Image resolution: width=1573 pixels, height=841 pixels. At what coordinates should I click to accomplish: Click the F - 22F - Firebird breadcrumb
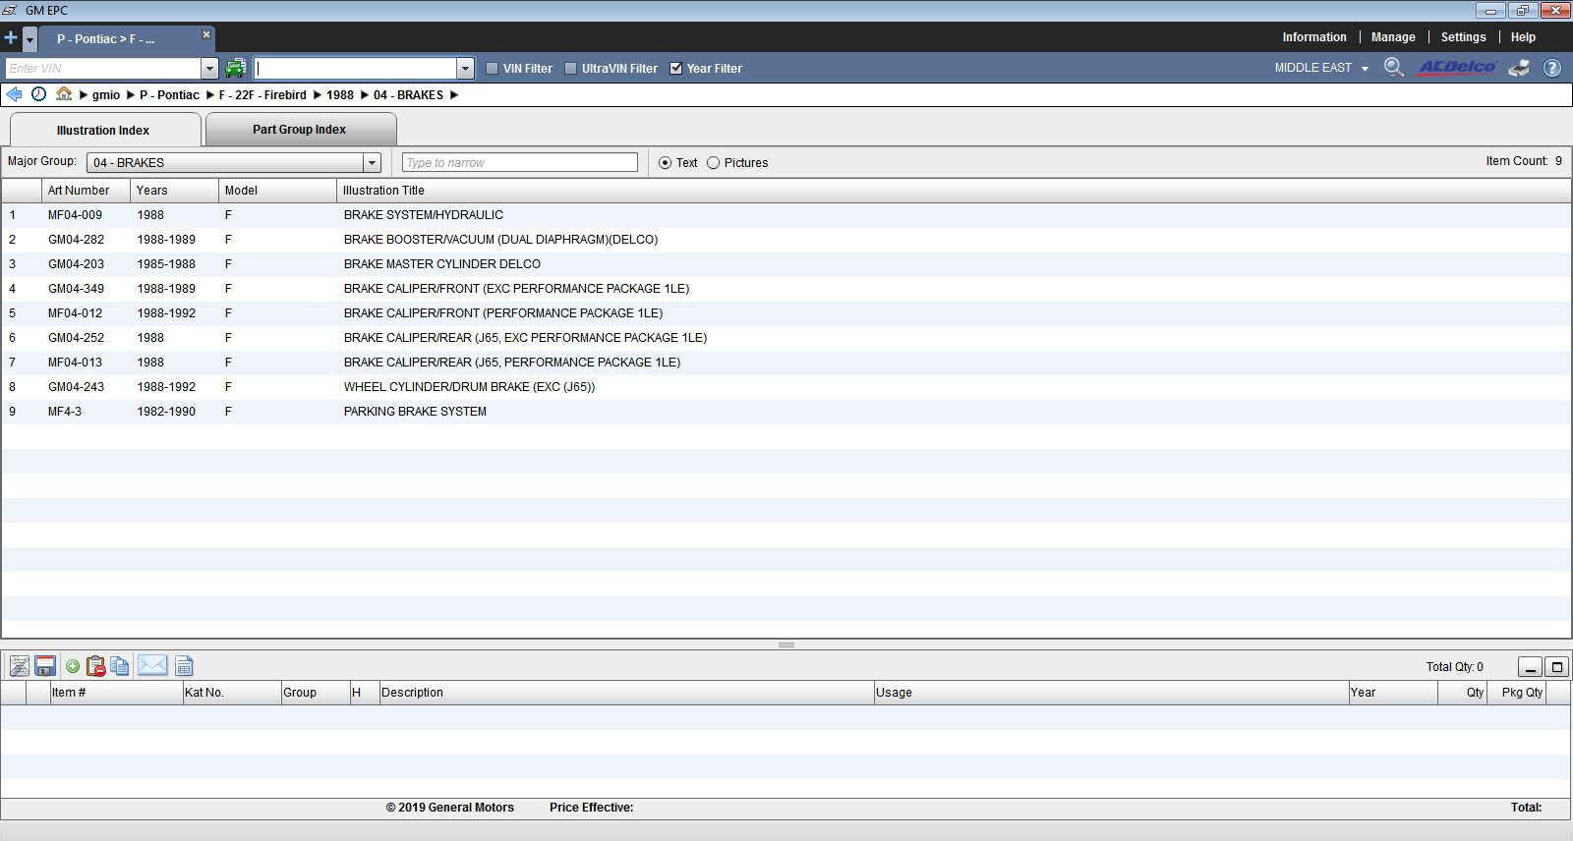[x=262, y=95]
